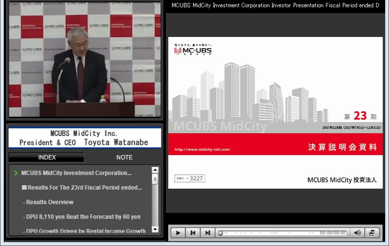Toggle the window layout icon

(x=372, y=233)
